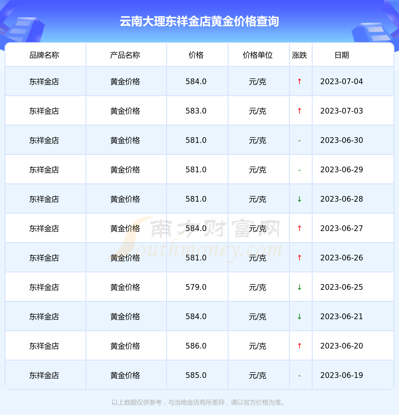Click the red up arrow for 2023-06-27
Viewport: 399px width, 415px height.
point(300,228)
